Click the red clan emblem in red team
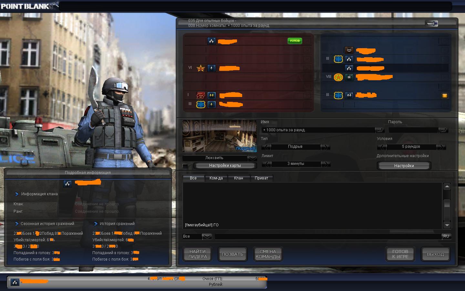465x291 pixels. tap(201, 95)
